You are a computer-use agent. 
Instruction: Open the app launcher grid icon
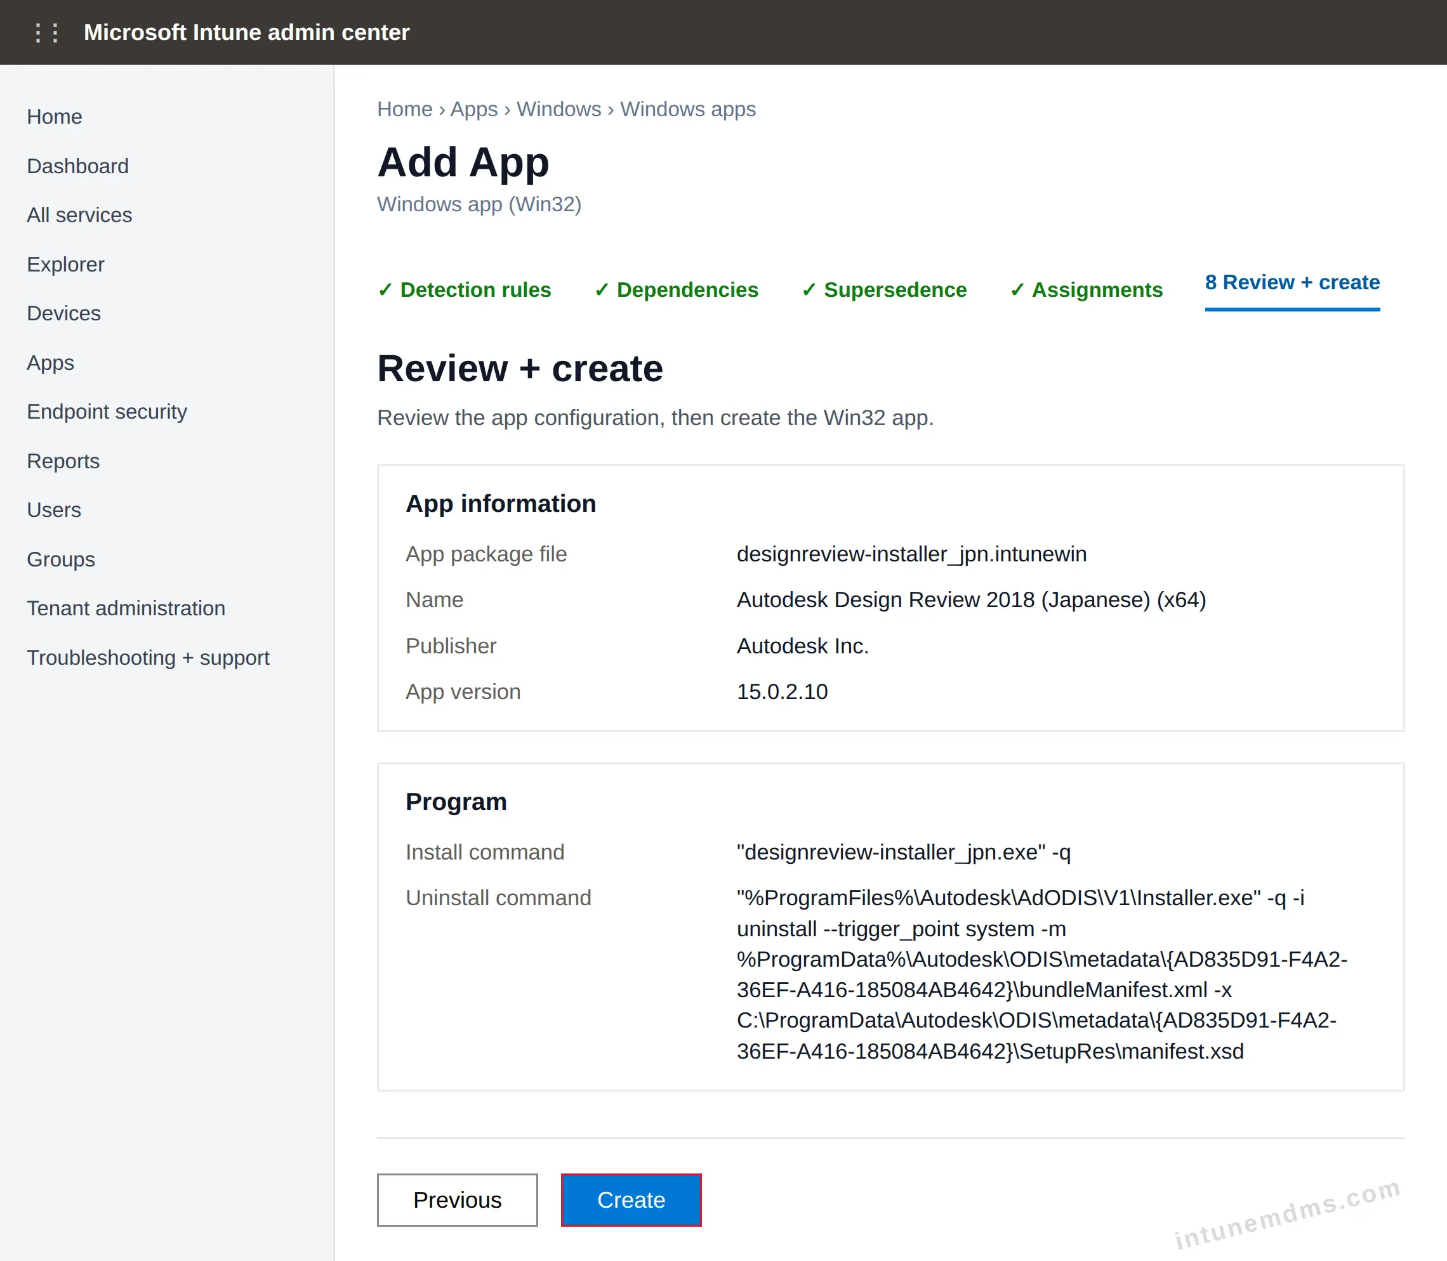(46, 32)
